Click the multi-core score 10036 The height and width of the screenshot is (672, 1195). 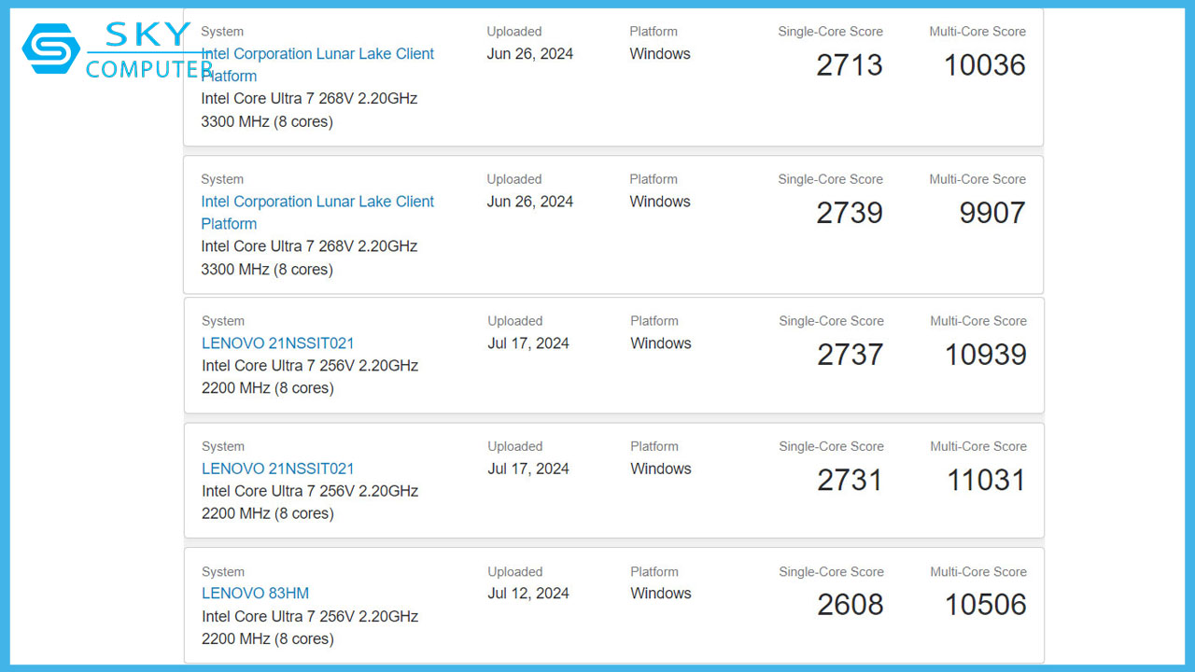[x=984, y=65]
